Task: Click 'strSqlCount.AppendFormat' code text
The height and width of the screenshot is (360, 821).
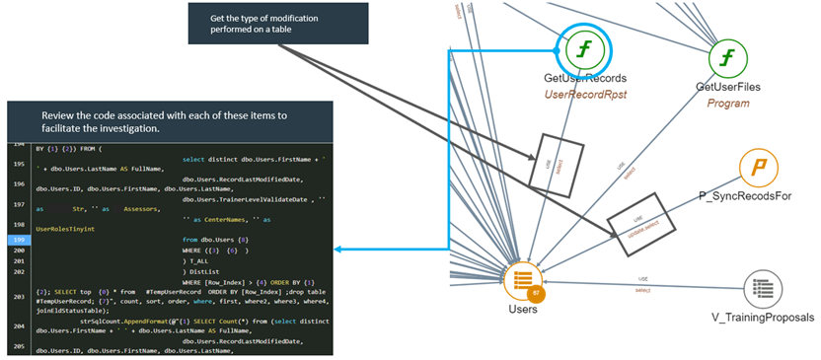Action: pyautogui.click(x=123, y=321)
